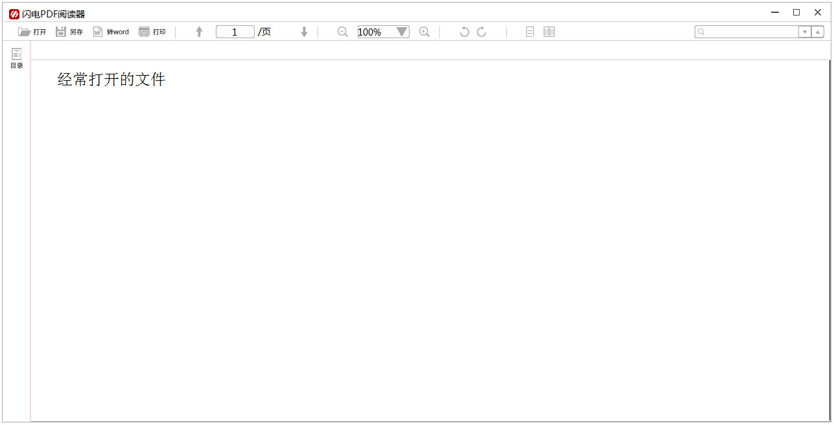This screenshot has width=834, height=425.
Task: Jump to previous search result arrow
Action: [x=818, y=32]
